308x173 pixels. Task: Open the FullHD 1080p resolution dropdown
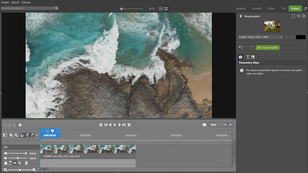[x=261, y=37]
